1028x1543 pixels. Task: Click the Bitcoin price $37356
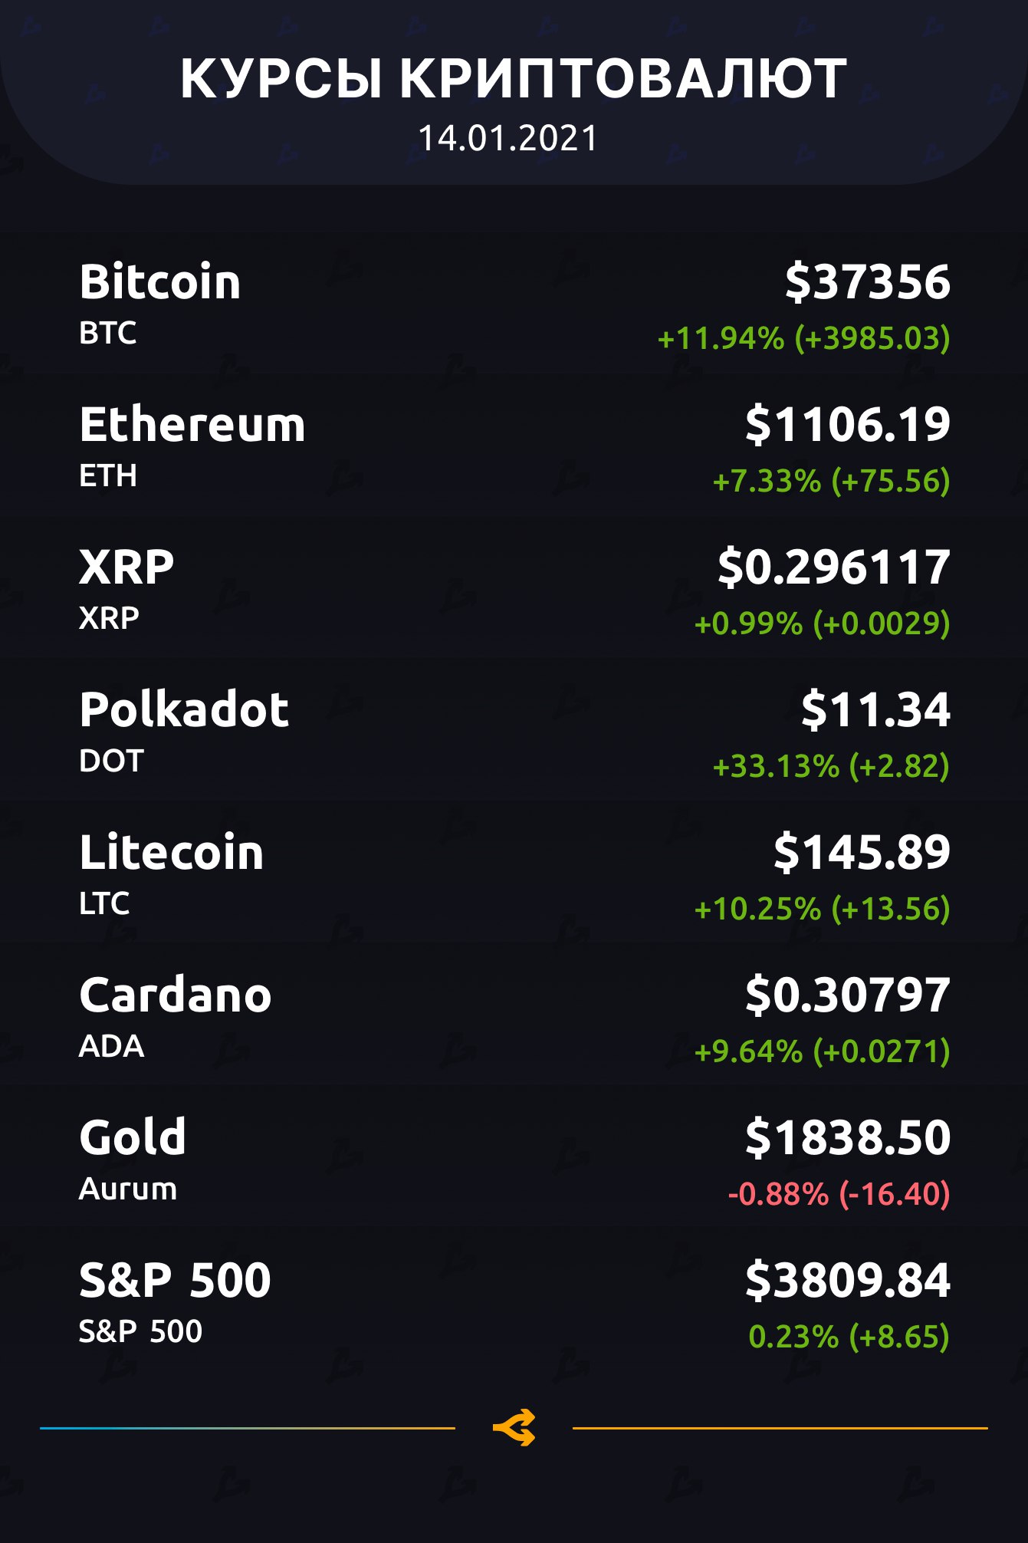click(867, 281)
